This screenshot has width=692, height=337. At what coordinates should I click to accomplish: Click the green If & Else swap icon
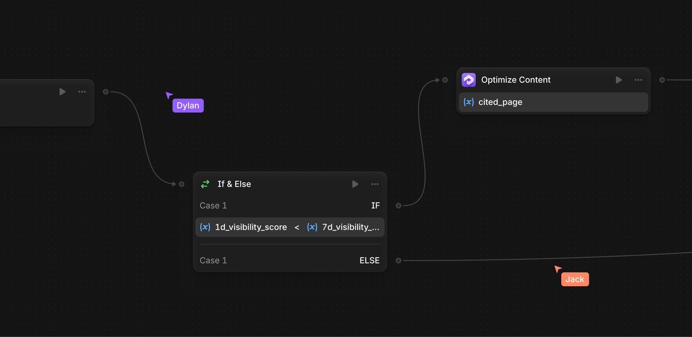tap(205, 184)
